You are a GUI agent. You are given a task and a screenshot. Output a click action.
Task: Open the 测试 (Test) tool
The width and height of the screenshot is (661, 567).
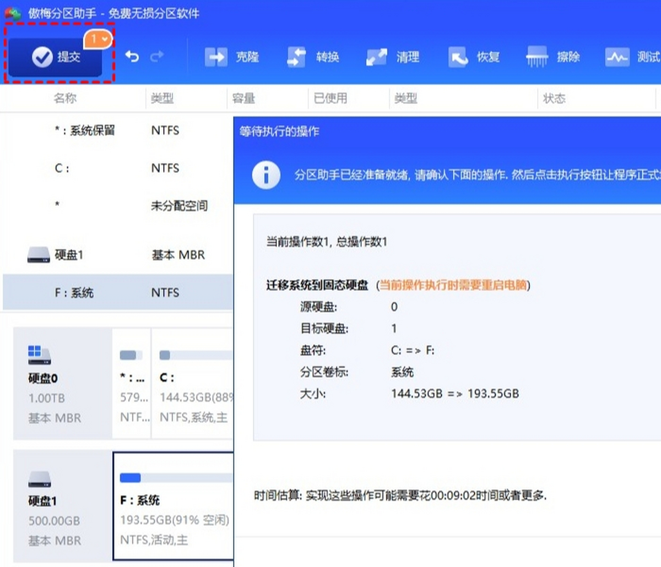tap(632, 57)
